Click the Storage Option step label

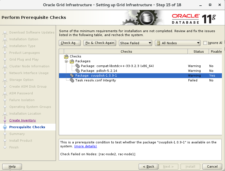point(21,80)
